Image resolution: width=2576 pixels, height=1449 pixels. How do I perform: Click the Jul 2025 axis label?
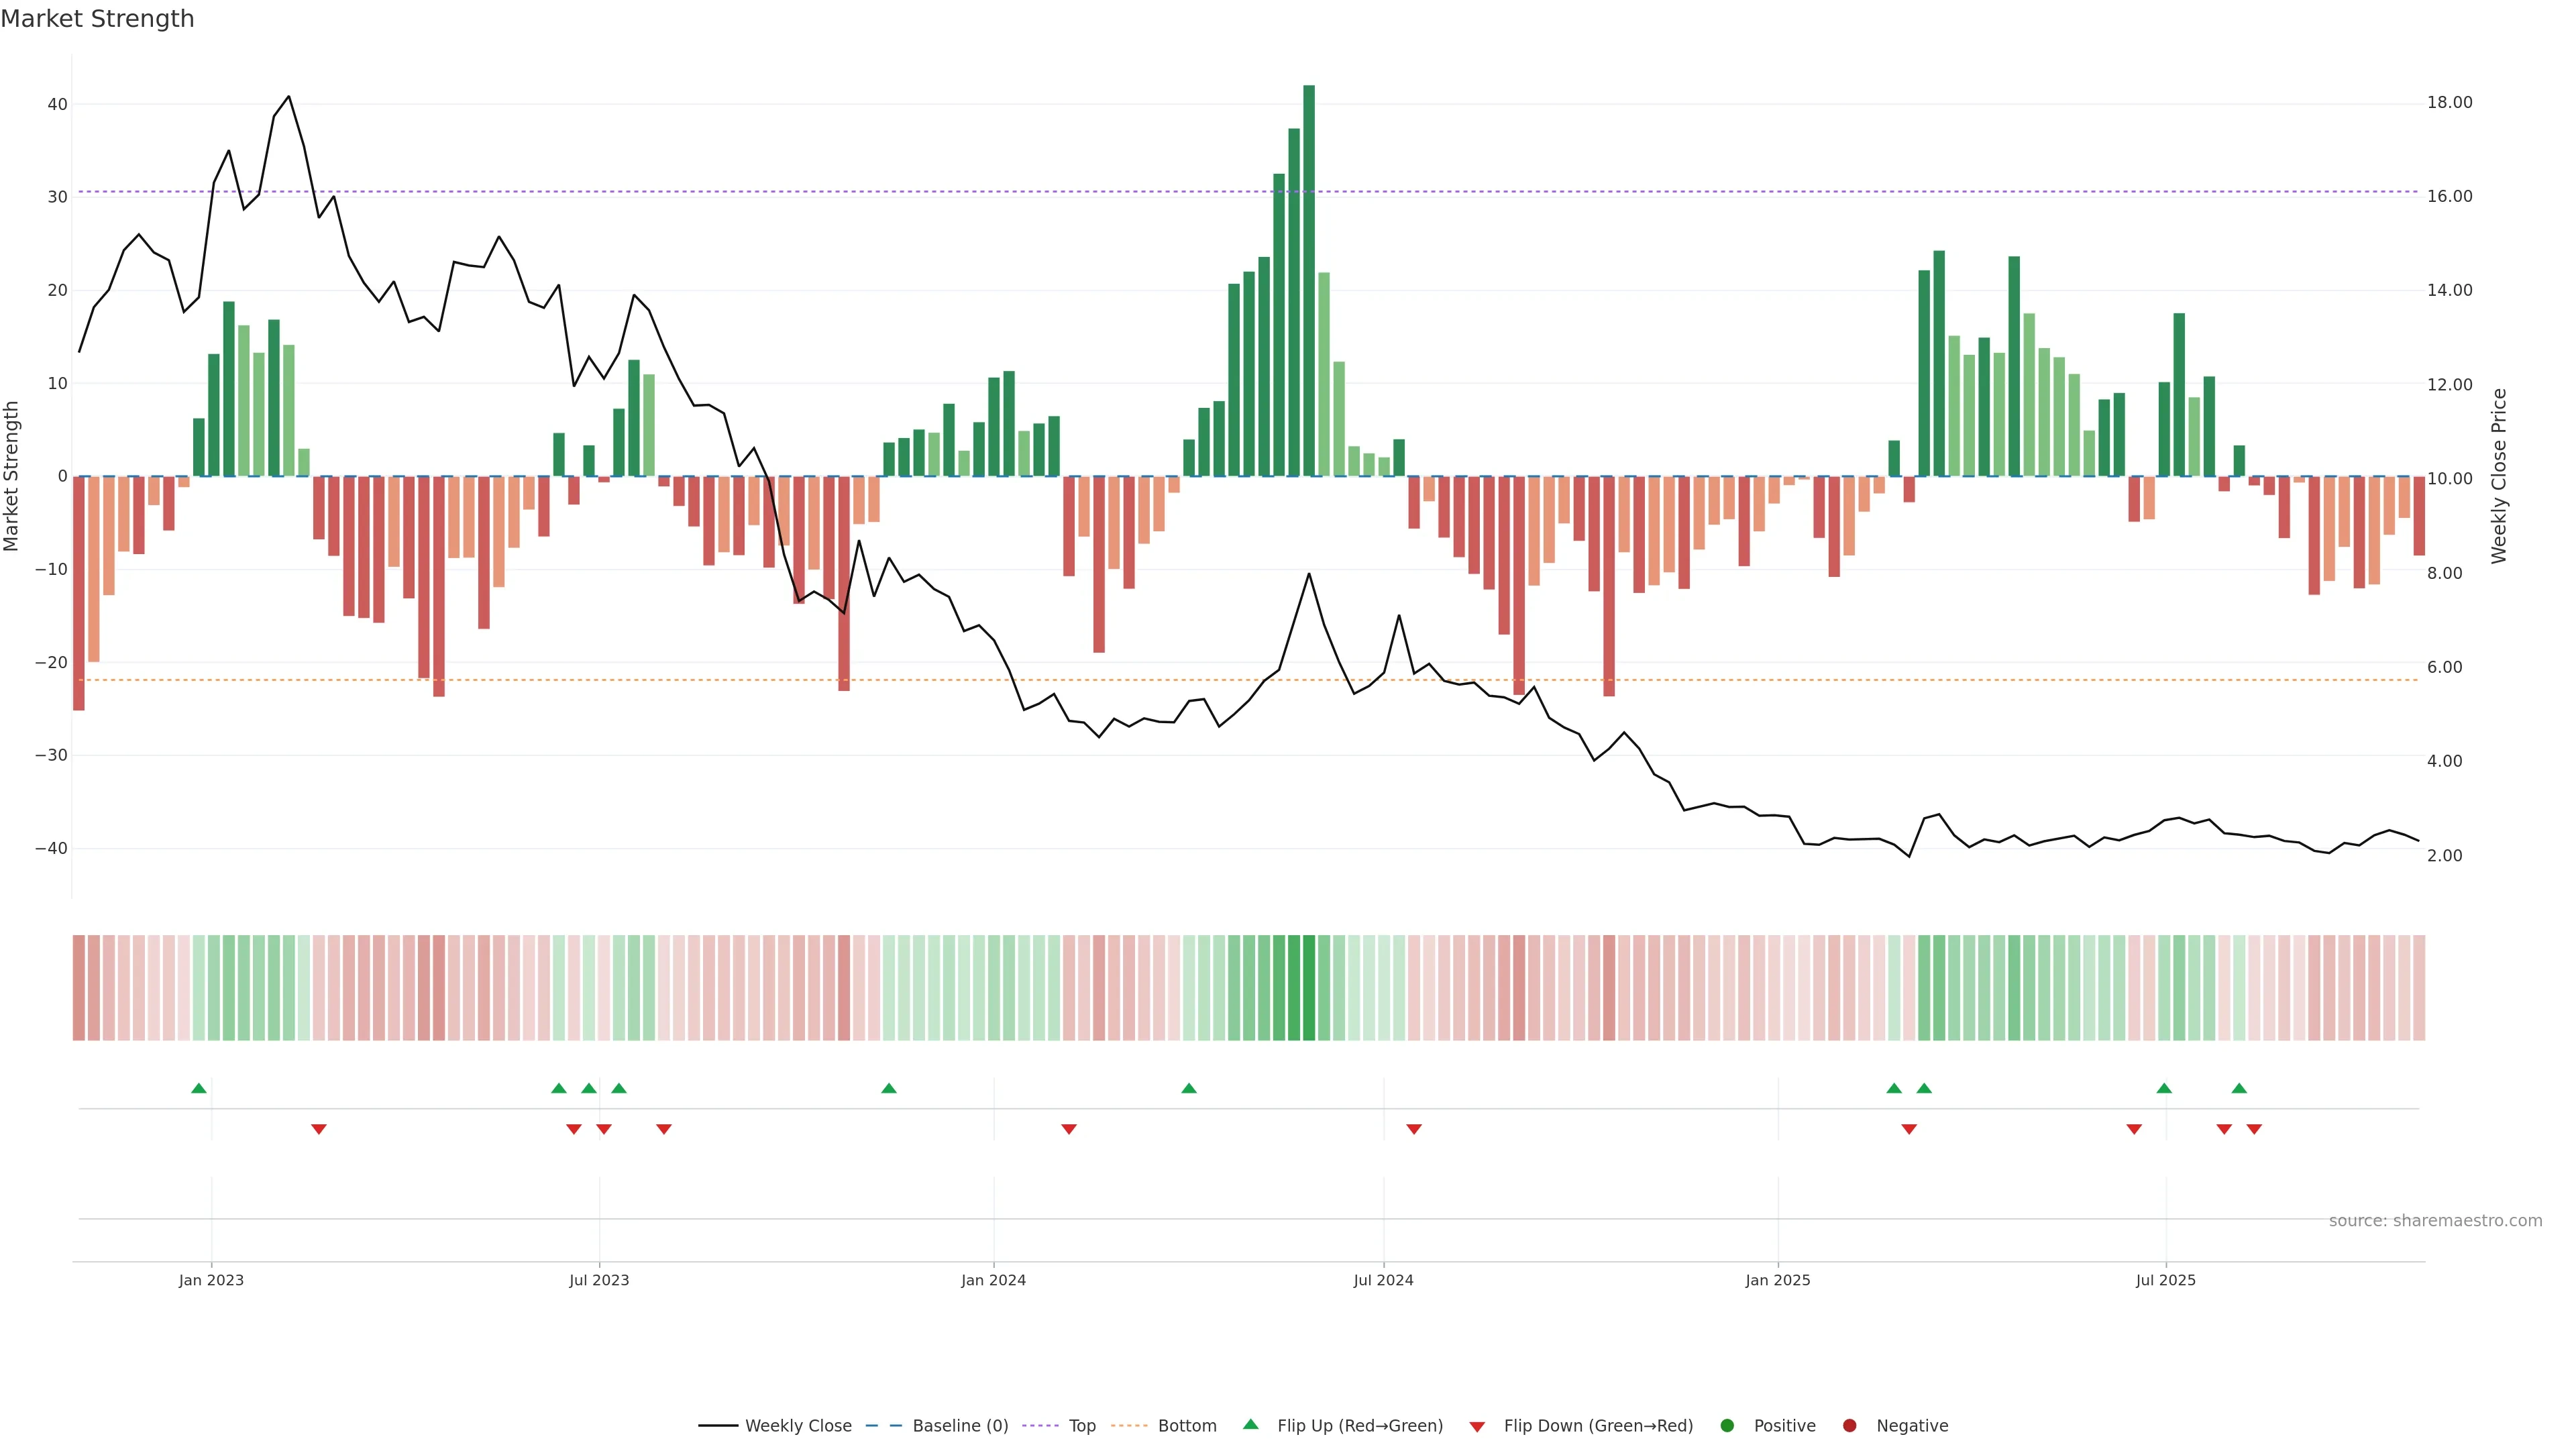[2166, 1280]
